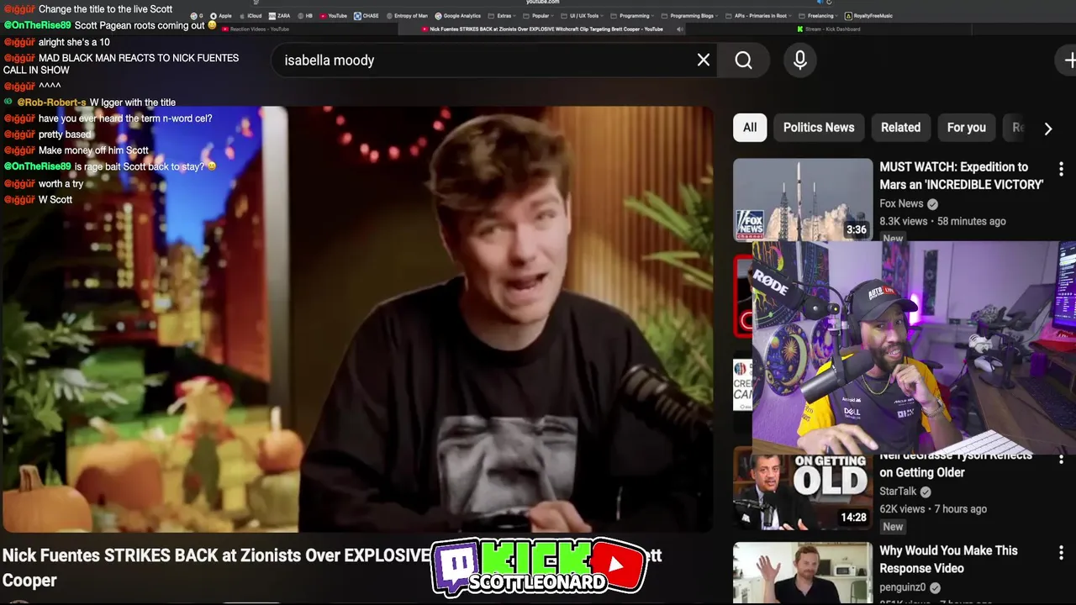The width and height of the screenshot is (1076, 605).
Task: Click the '62K views • 7 hours ago' text
Action: point(933,509)
